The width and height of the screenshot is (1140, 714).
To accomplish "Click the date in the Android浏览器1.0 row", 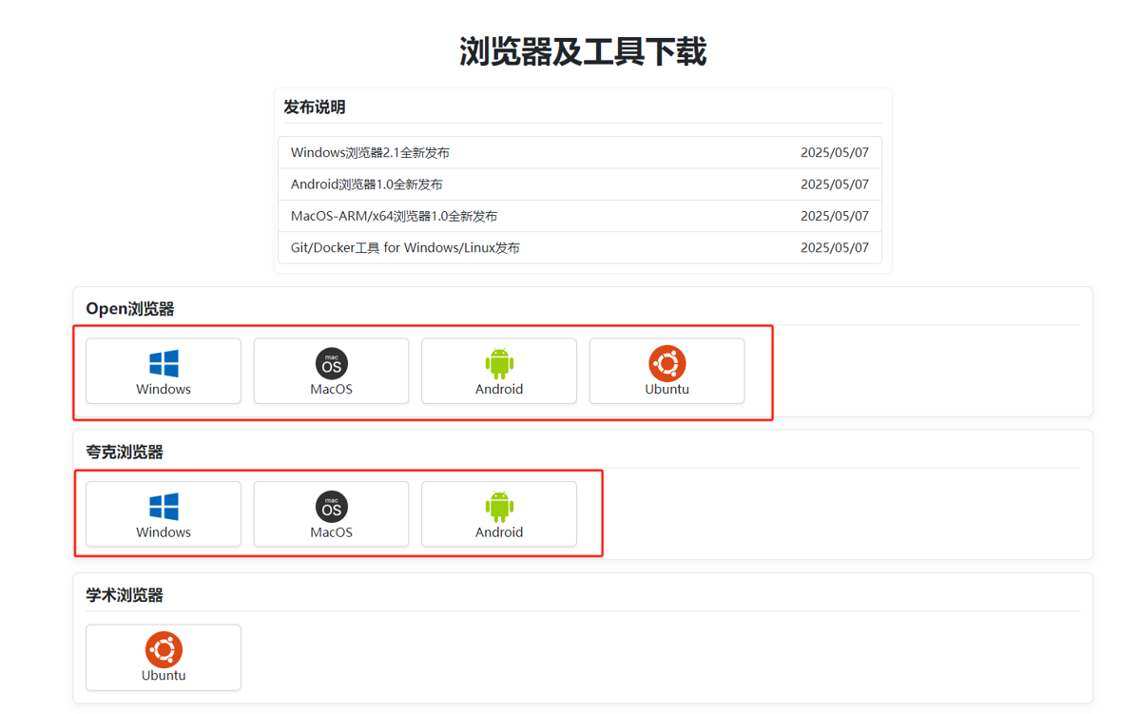I will (x=835, y=184).
